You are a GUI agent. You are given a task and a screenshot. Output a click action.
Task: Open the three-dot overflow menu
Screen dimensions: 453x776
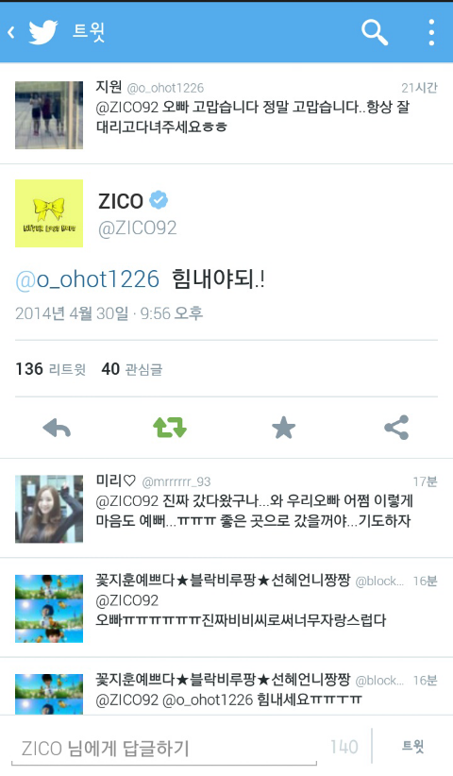[431, 33]
